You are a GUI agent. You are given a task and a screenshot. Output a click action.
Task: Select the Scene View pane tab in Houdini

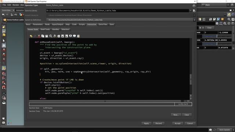pos(7,10)
